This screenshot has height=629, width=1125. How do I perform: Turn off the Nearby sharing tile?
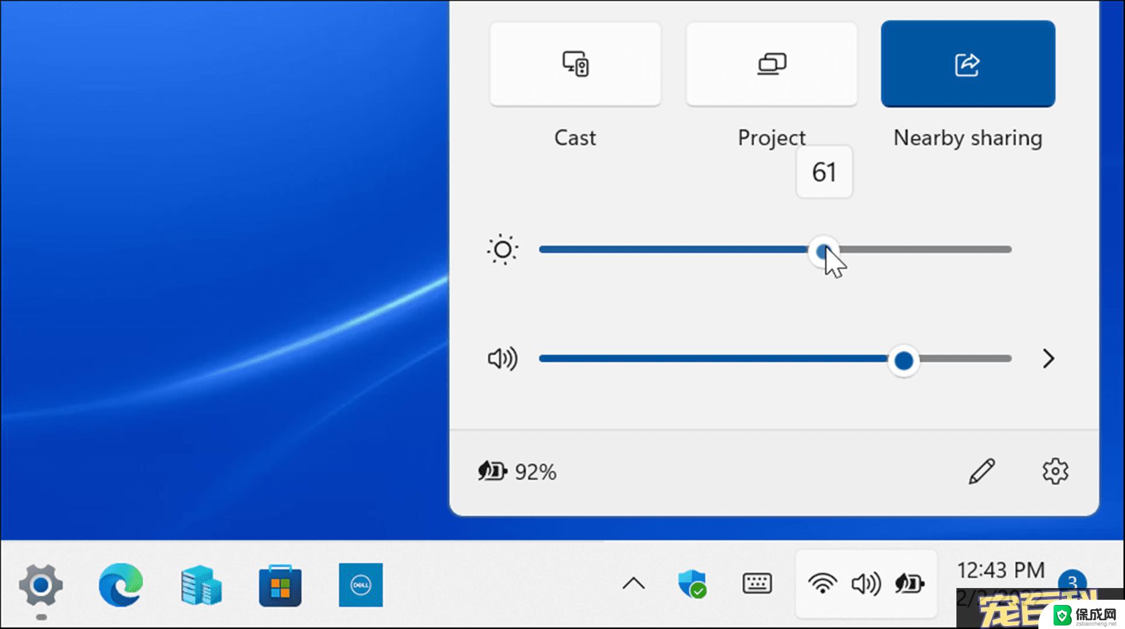968,64
